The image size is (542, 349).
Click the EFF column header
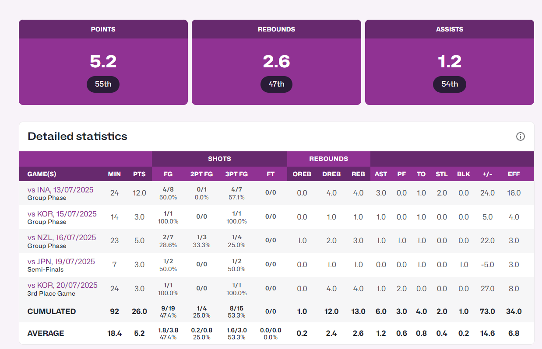514,174
